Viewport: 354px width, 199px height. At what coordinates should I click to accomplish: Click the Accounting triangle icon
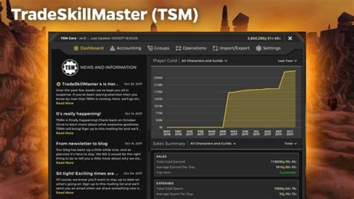(112, 48)
